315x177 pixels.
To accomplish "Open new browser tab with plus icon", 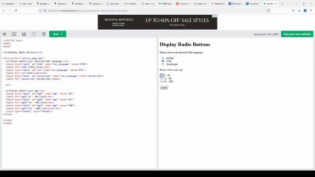I will [282, 3].
